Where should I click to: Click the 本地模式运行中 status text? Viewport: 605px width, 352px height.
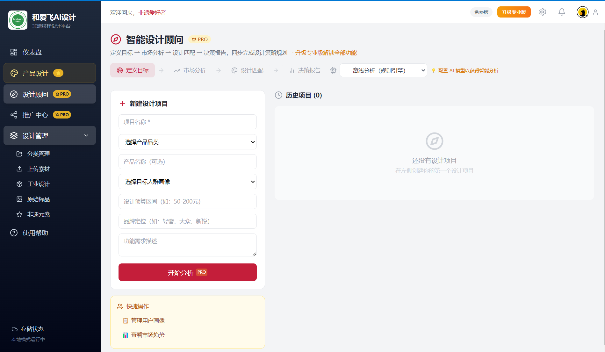click(x=28, y=340)
